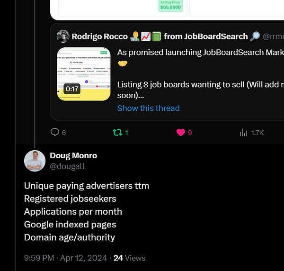The image size is (284, 271).
Task: Click the magnifying glass emoji in name
Action: pos(255,36)
